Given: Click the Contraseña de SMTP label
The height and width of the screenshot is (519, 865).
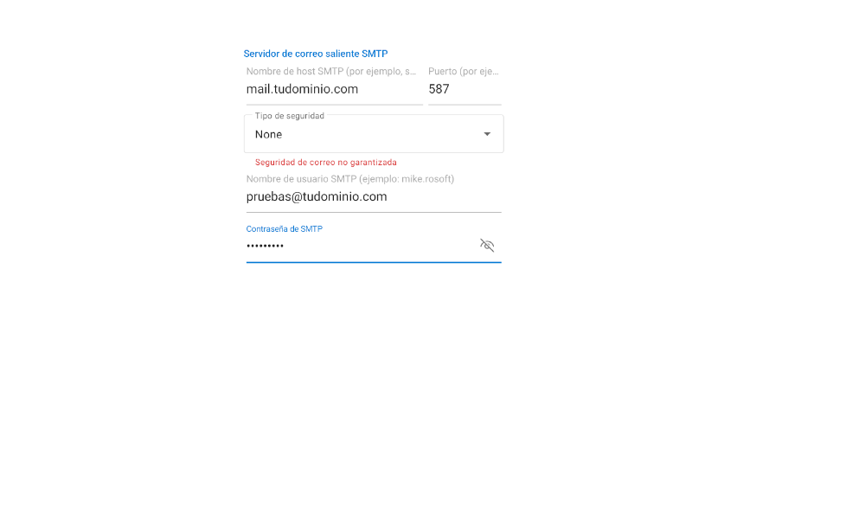Looking at the screenshot, I should pos(284,229).
